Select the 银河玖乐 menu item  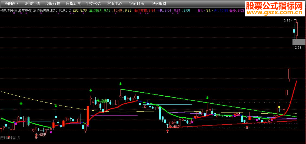[137, 3]
